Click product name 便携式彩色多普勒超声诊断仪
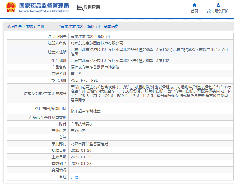This screenshot has width=234, height=184. point(95,67)
